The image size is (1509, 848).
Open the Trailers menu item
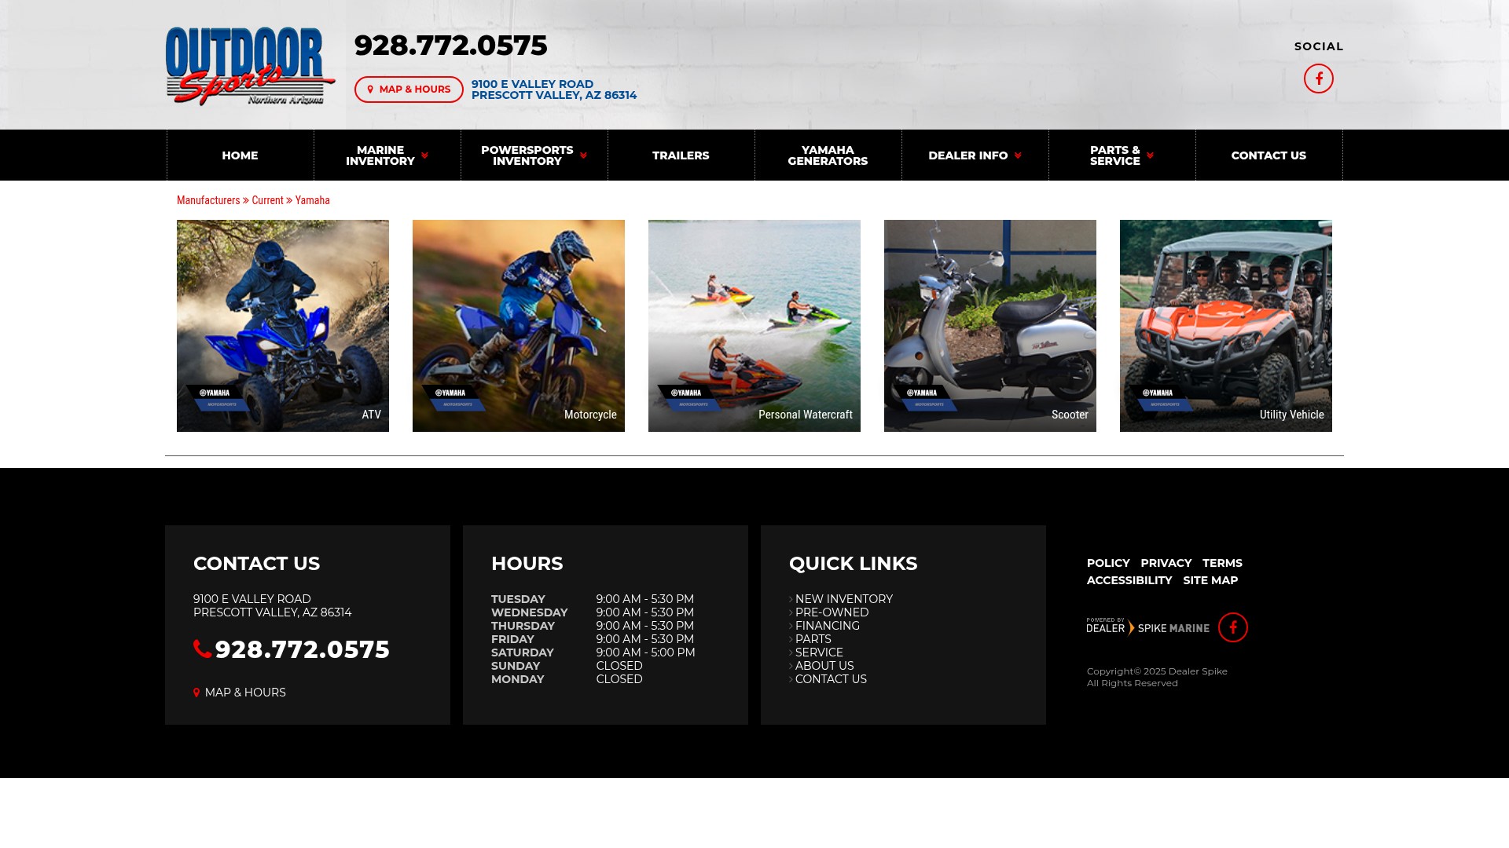pos(681,155)
